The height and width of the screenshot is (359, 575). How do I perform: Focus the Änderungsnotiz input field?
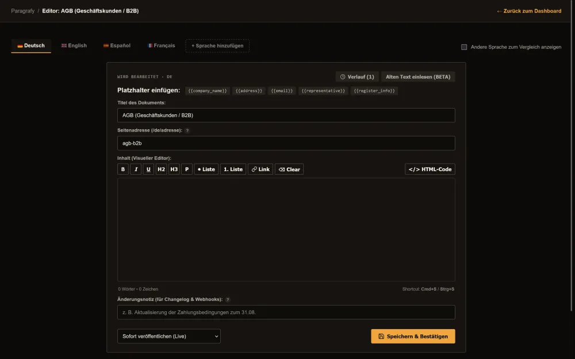[x=286, y=312]
